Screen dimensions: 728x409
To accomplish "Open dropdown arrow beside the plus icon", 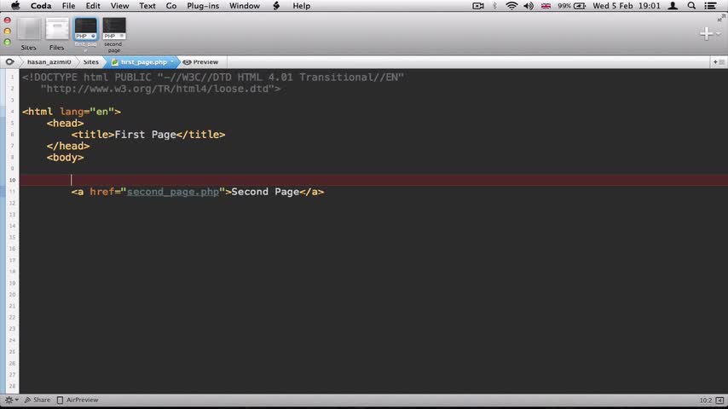I will tap(718, 33).
